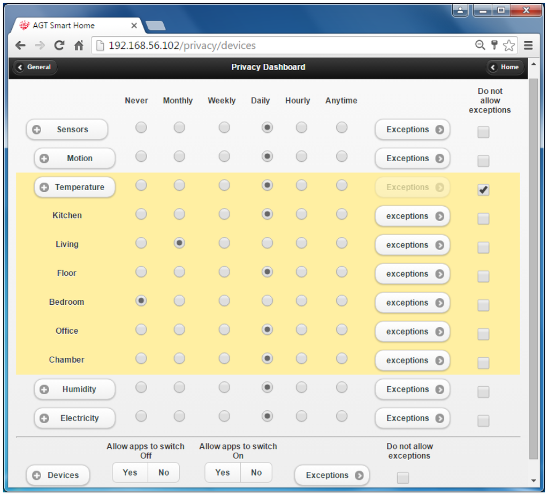Click the arrow icon on Bedroom exceptions

pos(440,303)
